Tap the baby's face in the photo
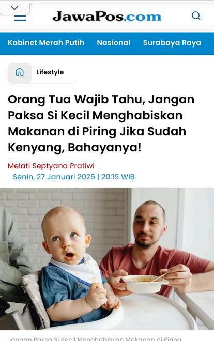This screenshot has height=341, width=214. click(x=65, y=236)
